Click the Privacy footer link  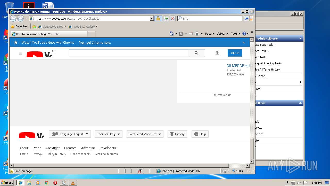coord(37,154)
